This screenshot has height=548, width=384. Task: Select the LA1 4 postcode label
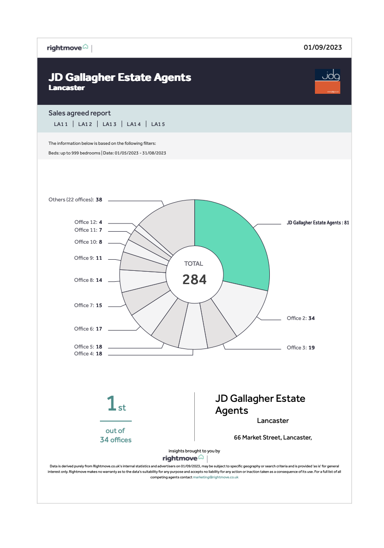[x=134, y=124]
